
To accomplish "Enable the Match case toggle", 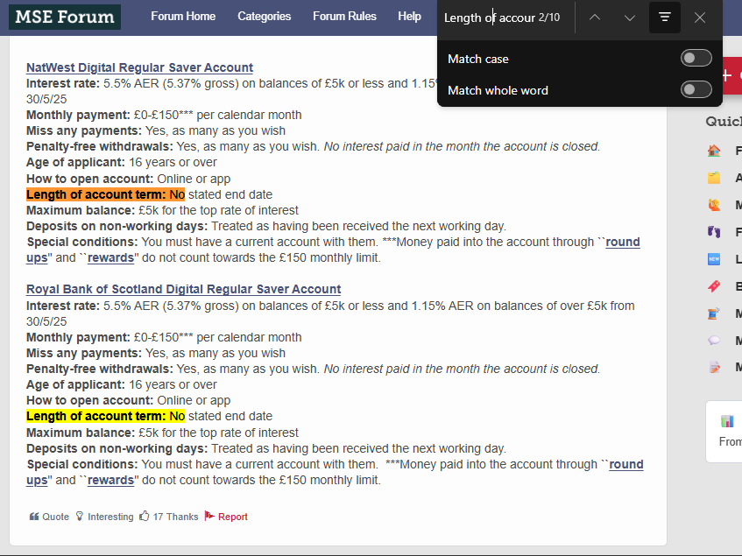I will pos(696,59).
